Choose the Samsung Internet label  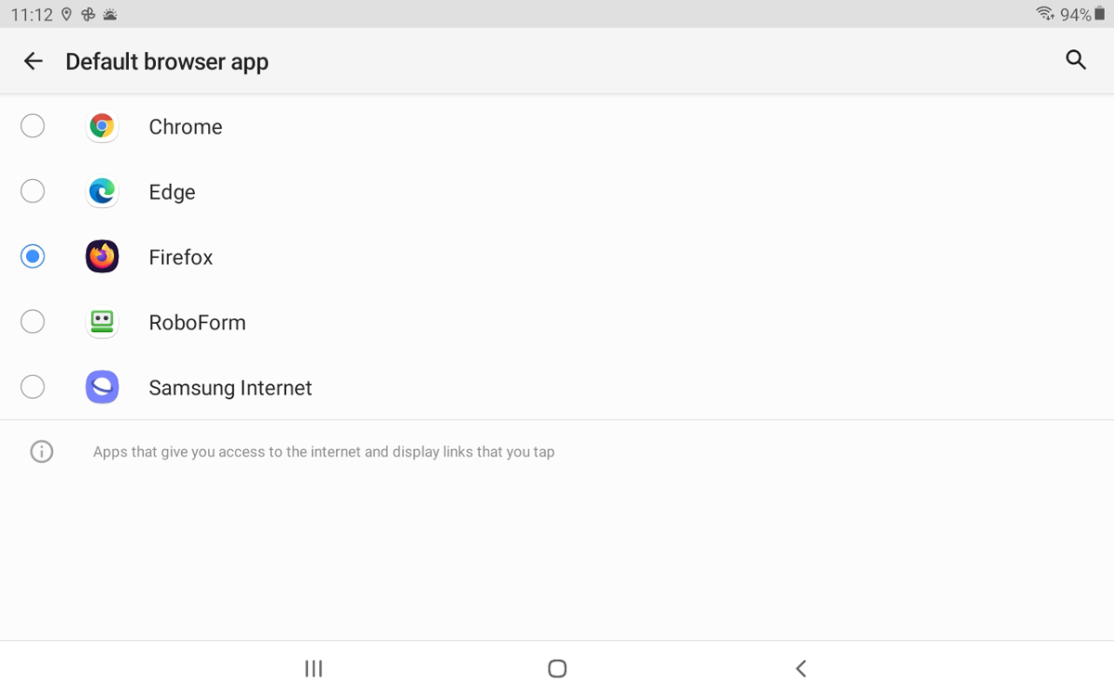coord(230,388)
